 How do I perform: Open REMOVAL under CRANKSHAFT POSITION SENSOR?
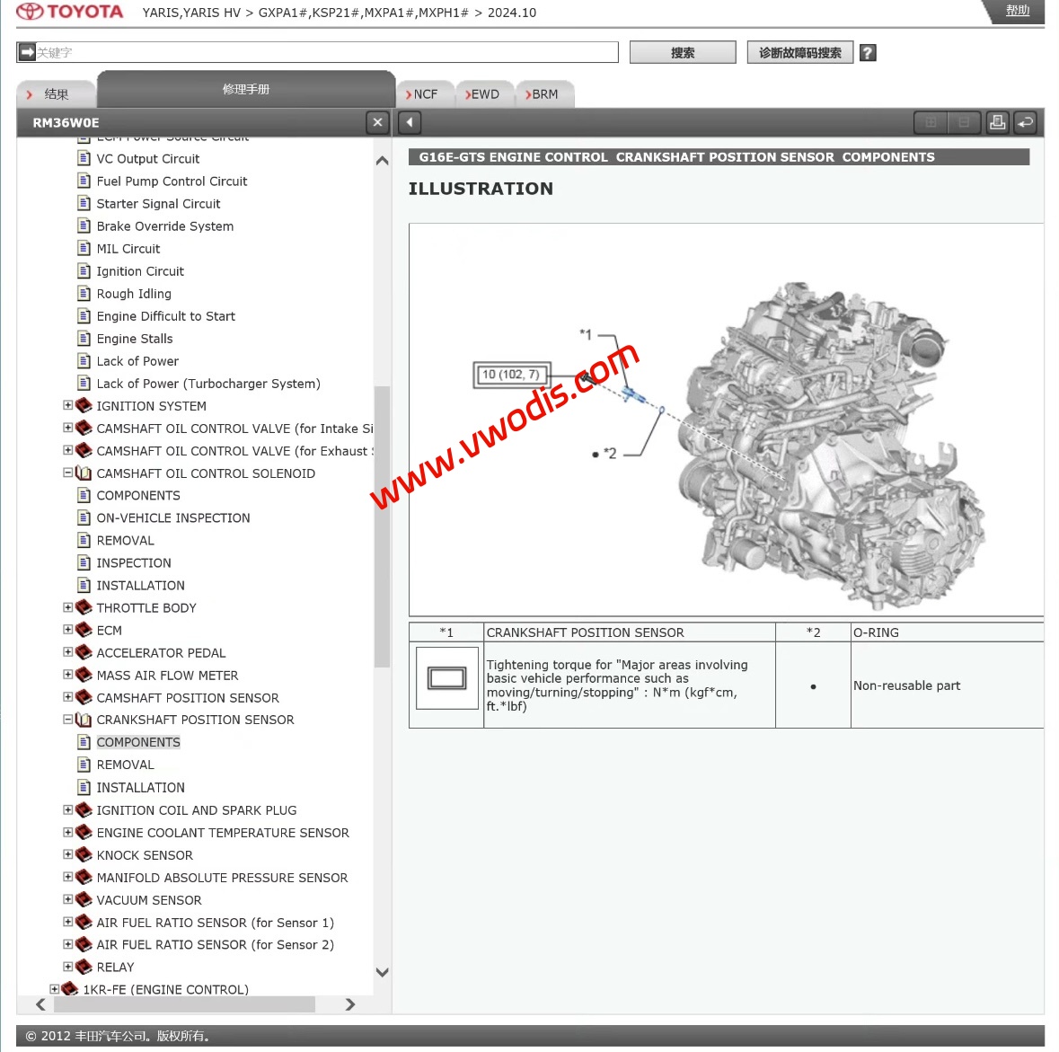[x=125, y=765]
